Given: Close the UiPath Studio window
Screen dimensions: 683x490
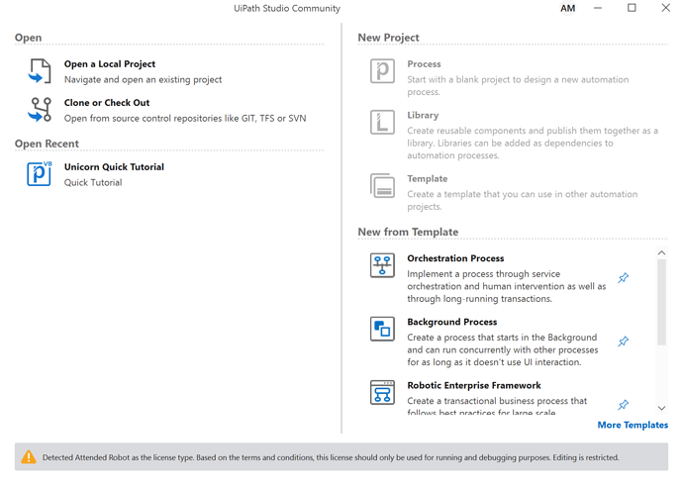Looking at the screenshot, I should (x=665, y=8).
